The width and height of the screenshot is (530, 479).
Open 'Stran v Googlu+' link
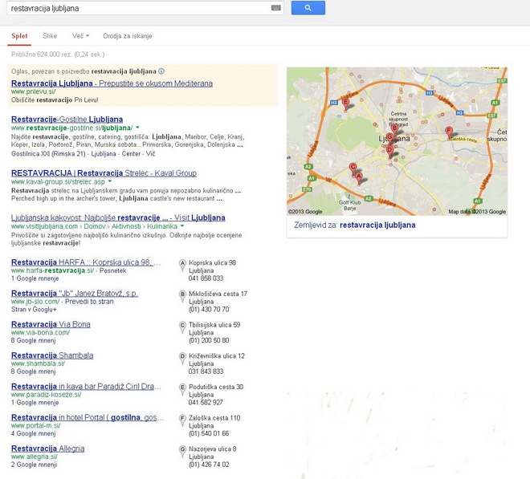pyautogui.click(x=34, y=310)
